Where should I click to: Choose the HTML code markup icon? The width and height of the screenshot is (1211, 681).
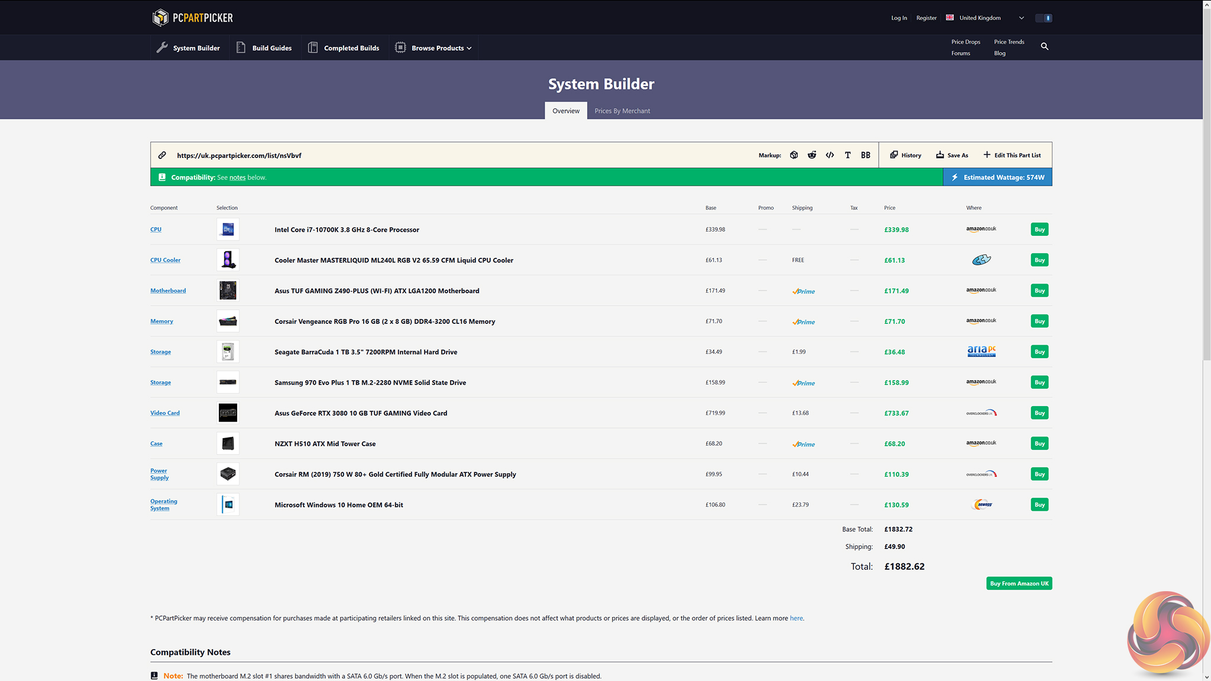830,155
